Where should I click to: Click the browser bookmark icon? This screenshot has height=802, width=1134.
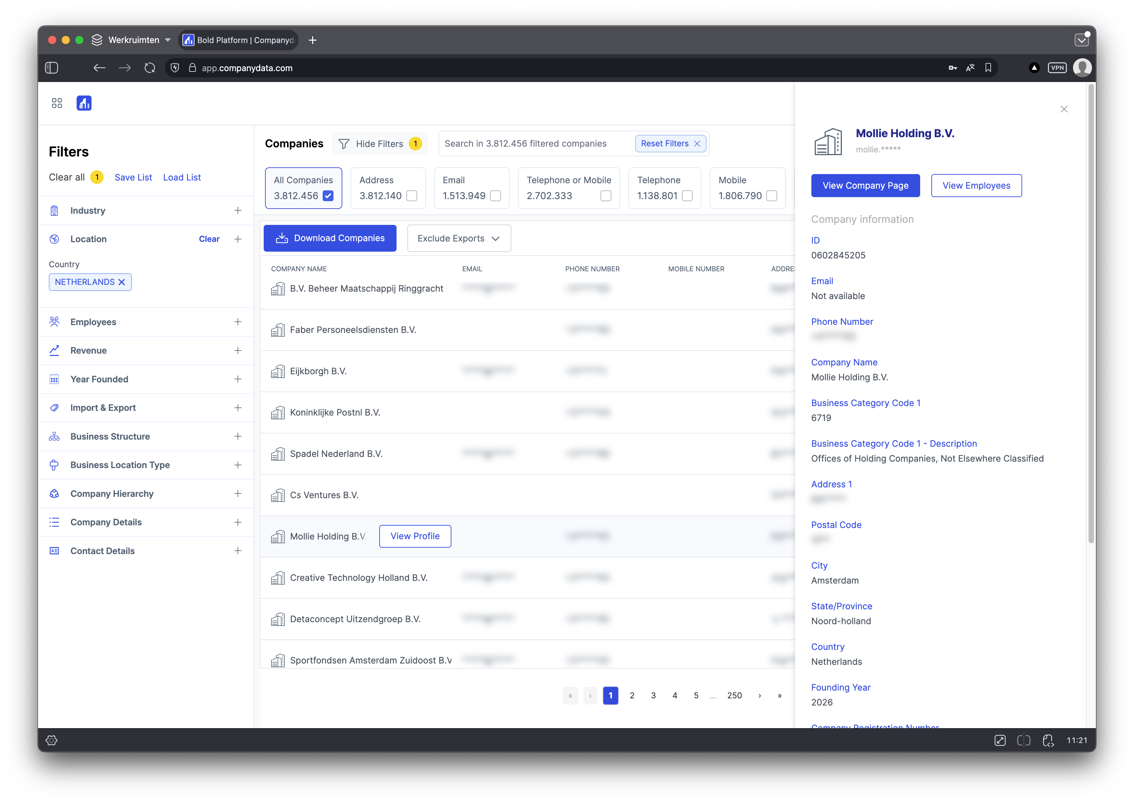pos(988,68)
